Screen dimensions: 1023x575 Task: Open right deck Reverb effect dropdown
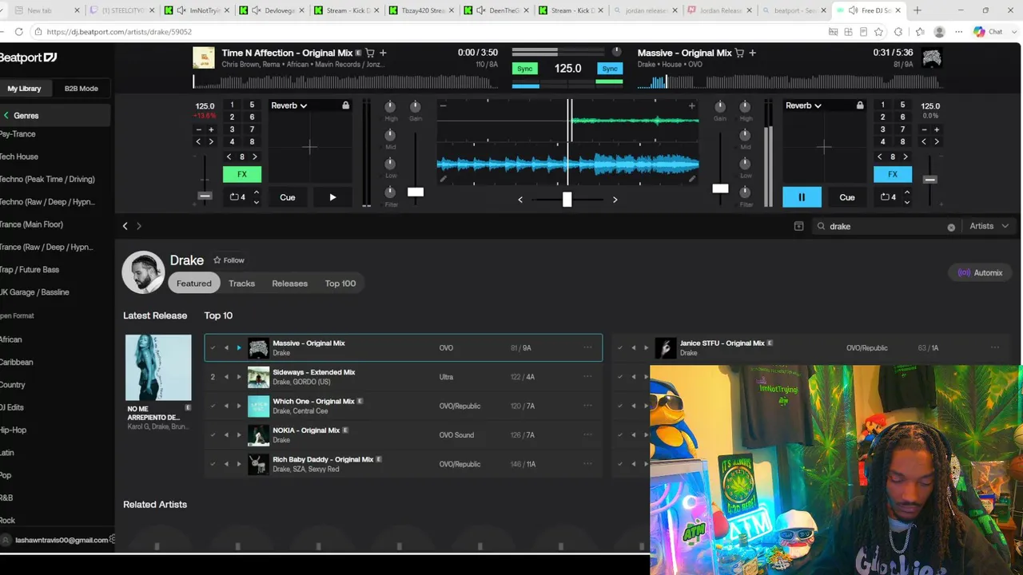click(803, 105)
